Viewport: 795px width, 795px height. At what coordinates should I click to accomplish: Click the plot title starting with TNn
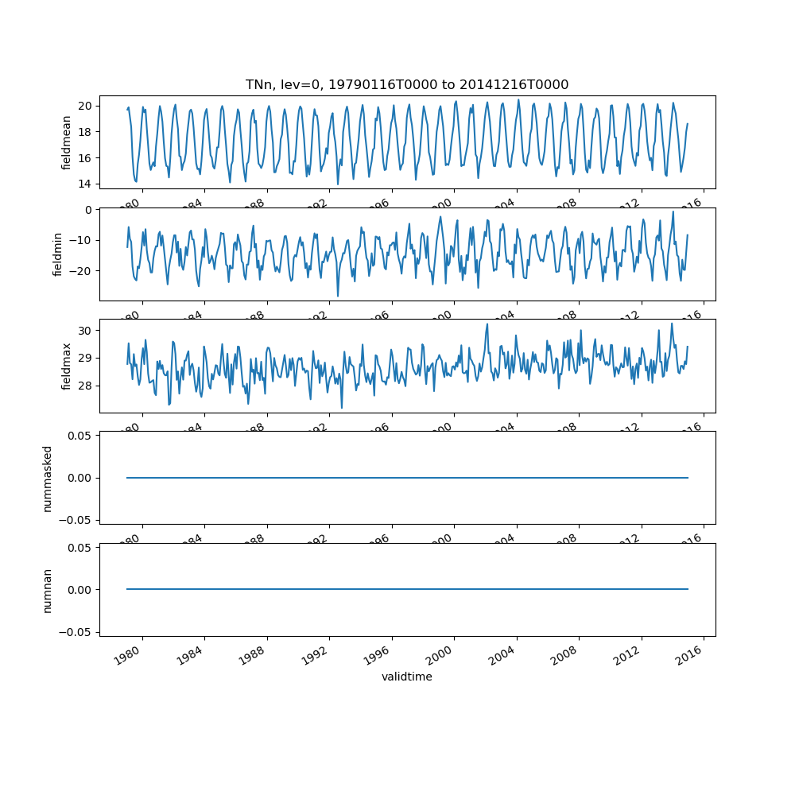[x=406, y=85]
